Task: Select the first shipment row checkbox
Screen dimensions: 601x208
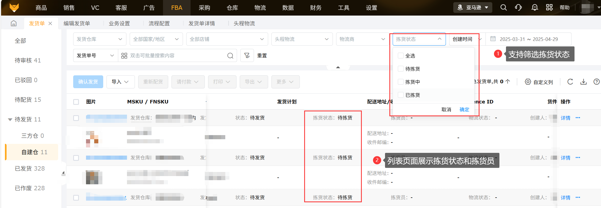Action: (76, 118)
